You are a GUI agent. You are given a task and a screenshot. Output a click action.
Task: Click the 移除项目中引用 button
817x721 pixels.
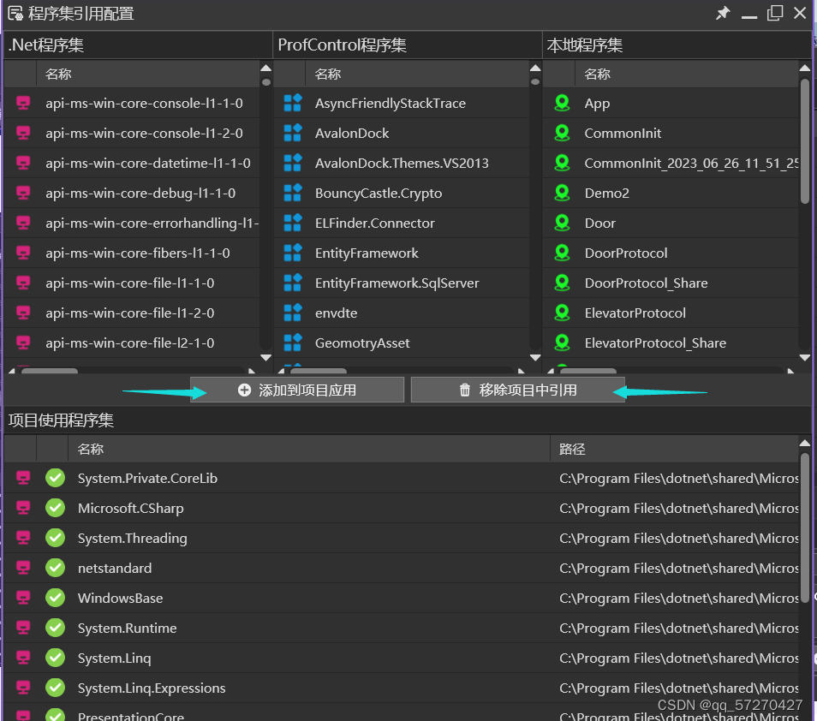point(517,390)
